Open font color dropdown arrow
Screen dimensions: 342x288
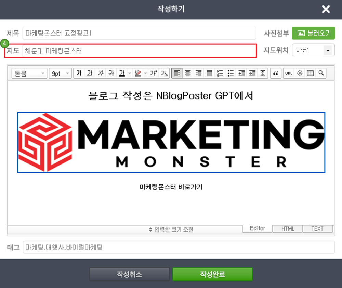(130, 73)
